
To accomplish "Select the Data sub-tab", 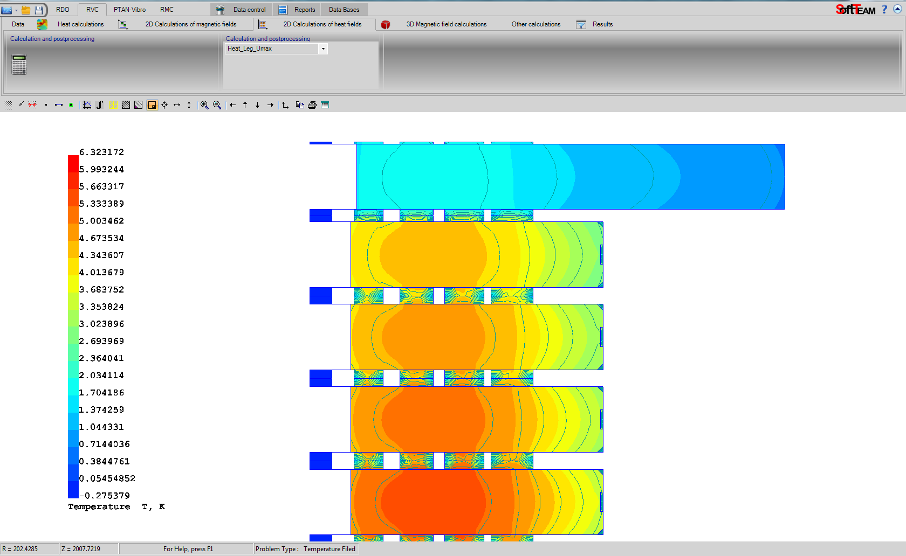I will 18,24.
